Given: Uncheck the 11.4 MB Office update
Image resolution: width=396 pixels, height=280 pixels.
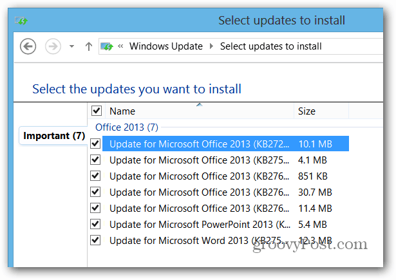Looking at the screenshot, I should 95,208.
